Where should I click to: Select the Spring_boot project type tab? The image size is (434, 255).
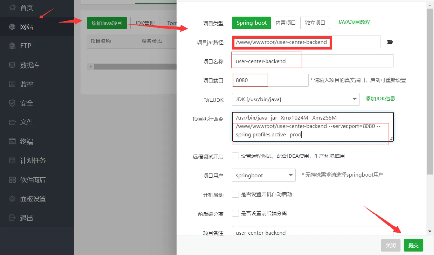(252, 23)
